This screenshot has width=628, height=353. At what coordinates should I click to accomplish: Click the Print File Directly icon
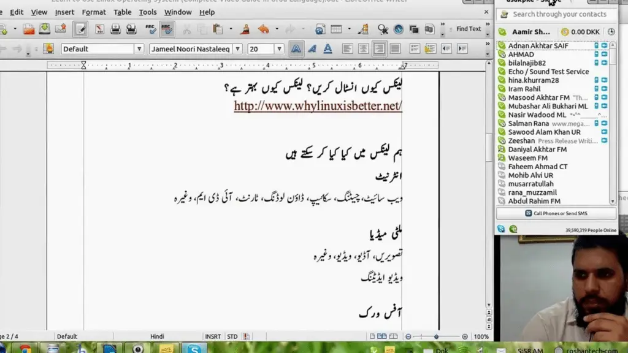tap(115, 29)
